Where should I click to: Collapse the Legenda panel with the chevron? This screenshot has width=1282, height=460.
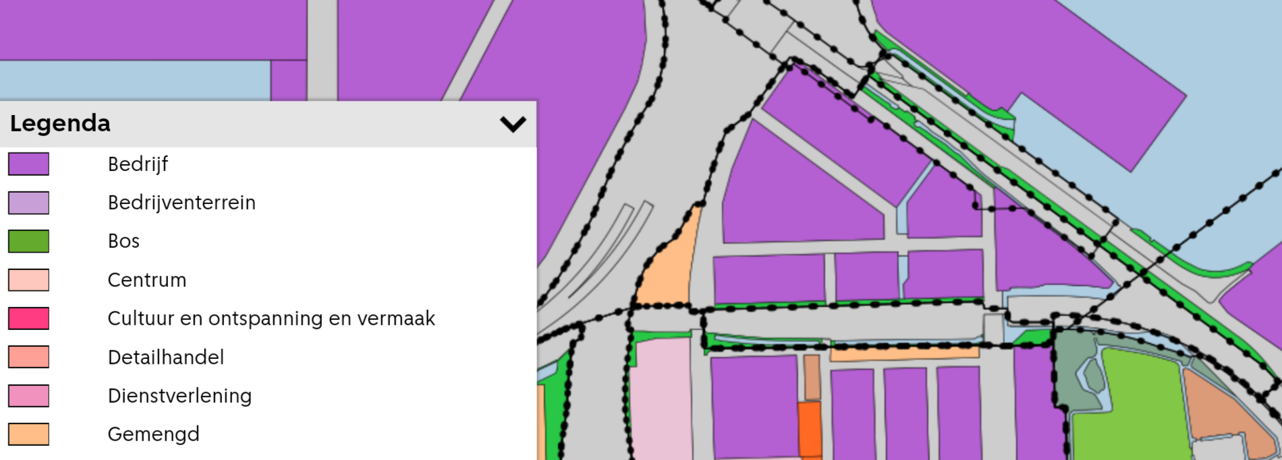click(x=513, y=124)
